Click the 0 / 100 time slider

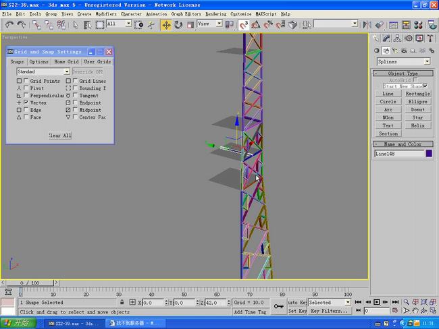(x=30, y=283)
